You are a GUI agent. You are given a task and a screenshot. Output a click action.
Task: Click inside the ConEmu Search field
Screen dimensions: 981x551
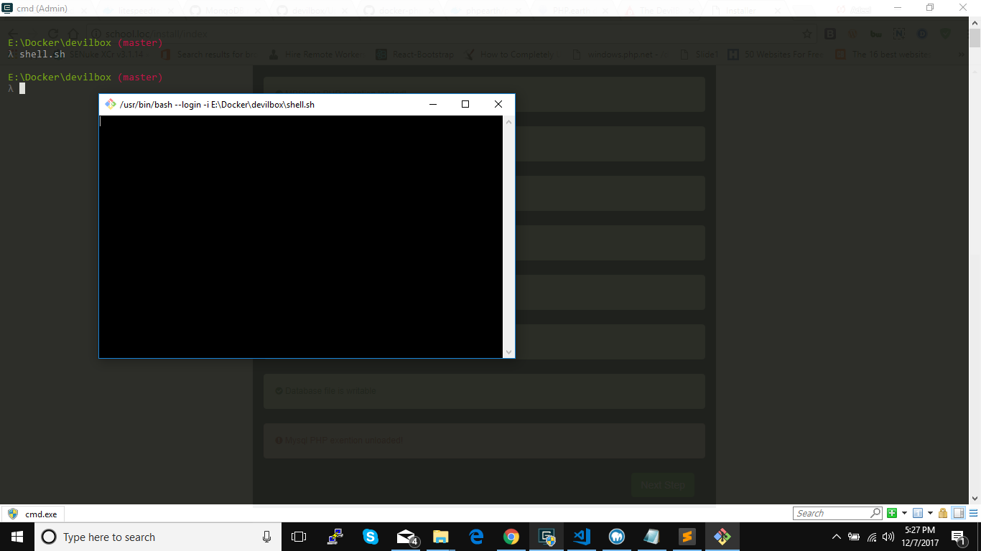pyautogui.click(x=833, y=512)
